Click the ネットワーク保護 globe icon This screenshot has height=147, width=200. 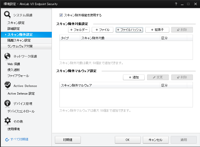(x=7, y=56)
